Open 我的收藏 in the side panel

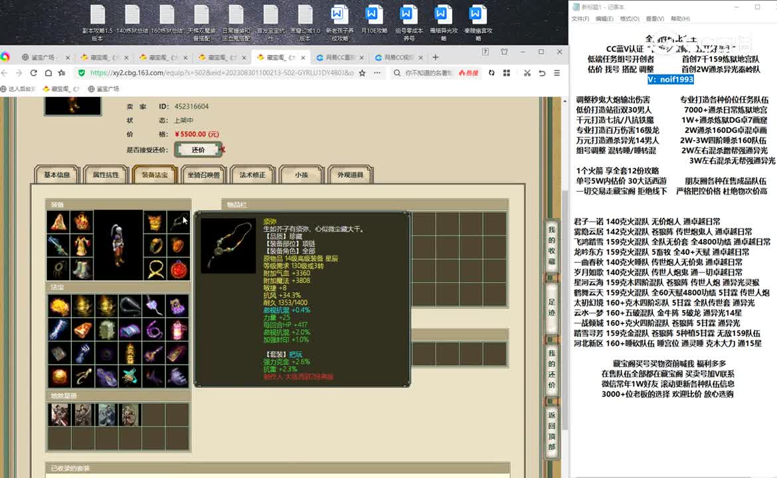(x=552, y=245)
